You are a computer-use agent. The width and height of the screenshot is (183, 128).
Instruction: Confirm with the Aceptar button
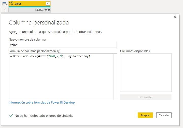[x=145, y=115]
